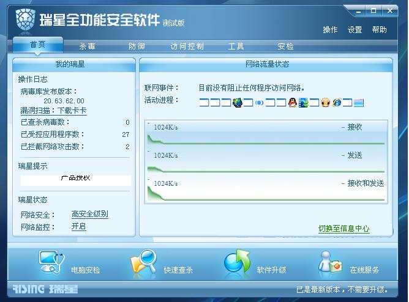The image size is (409, 302).
Task: Click the 软件升级 label
Action: click(x=271, y=270)
